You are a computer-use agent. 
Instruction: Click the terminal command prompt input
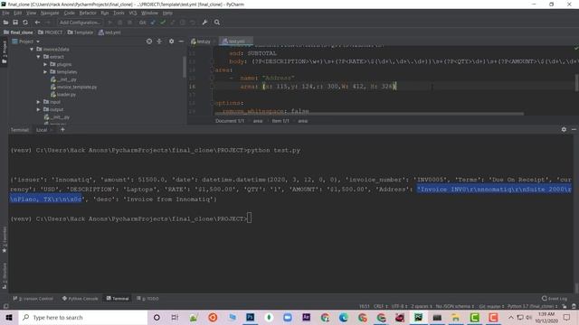click(x=250, y=218)
